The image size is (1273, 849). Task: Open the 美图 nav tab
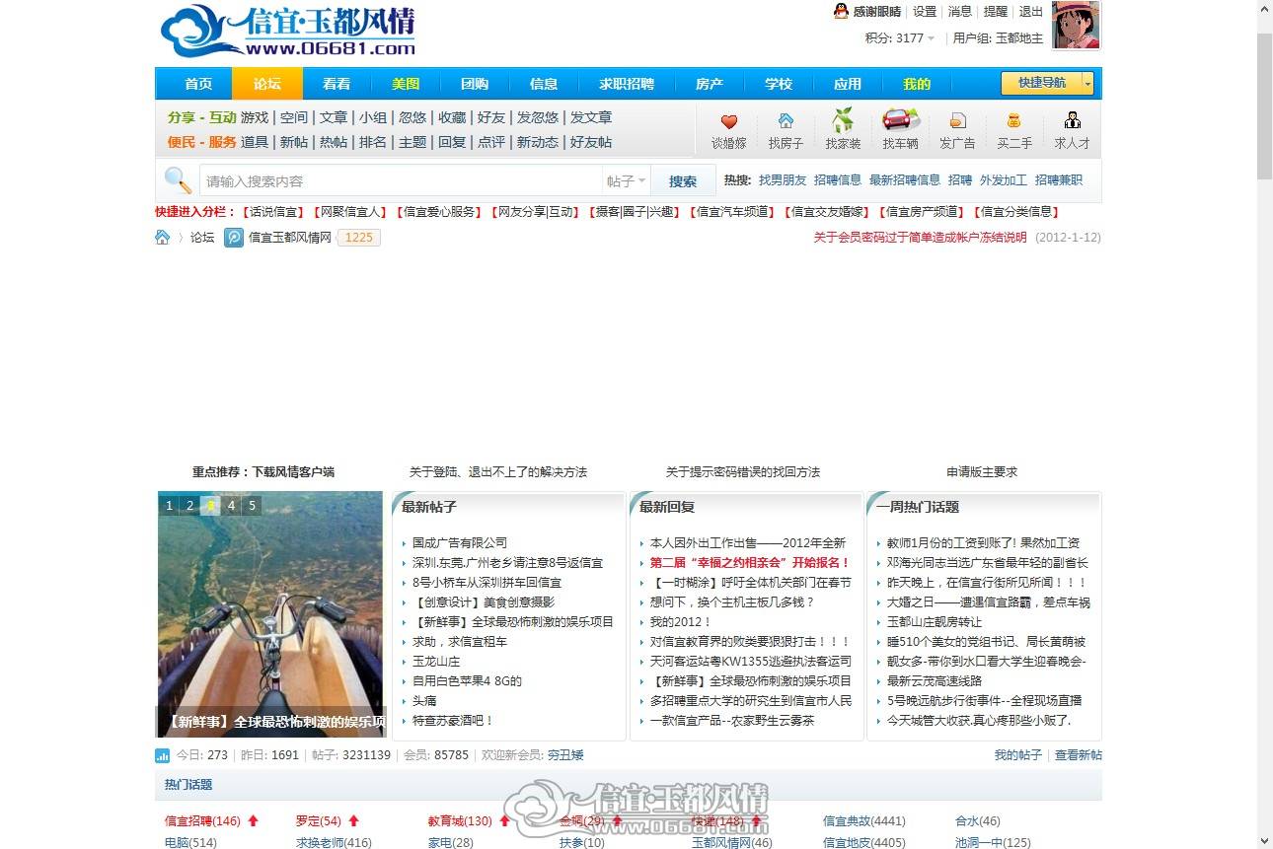(x=406, y=84)
